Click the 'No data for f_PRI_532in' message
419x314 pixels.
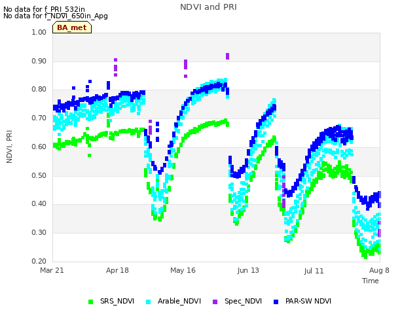44,9
